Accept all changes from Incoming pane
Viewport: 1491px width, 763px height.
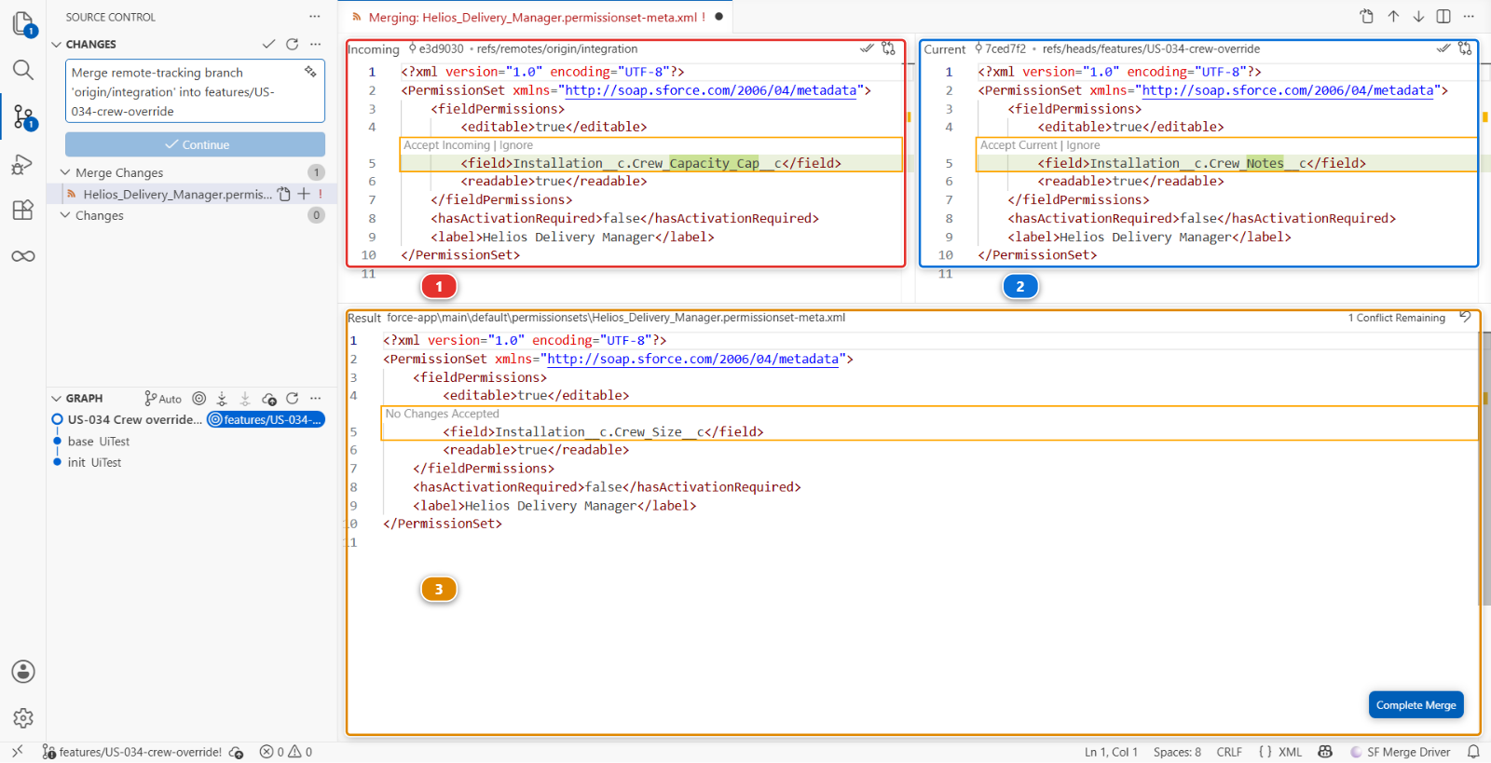tap(867, 48)
